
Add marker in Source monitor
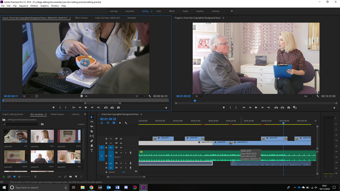(x=54, y=107)
